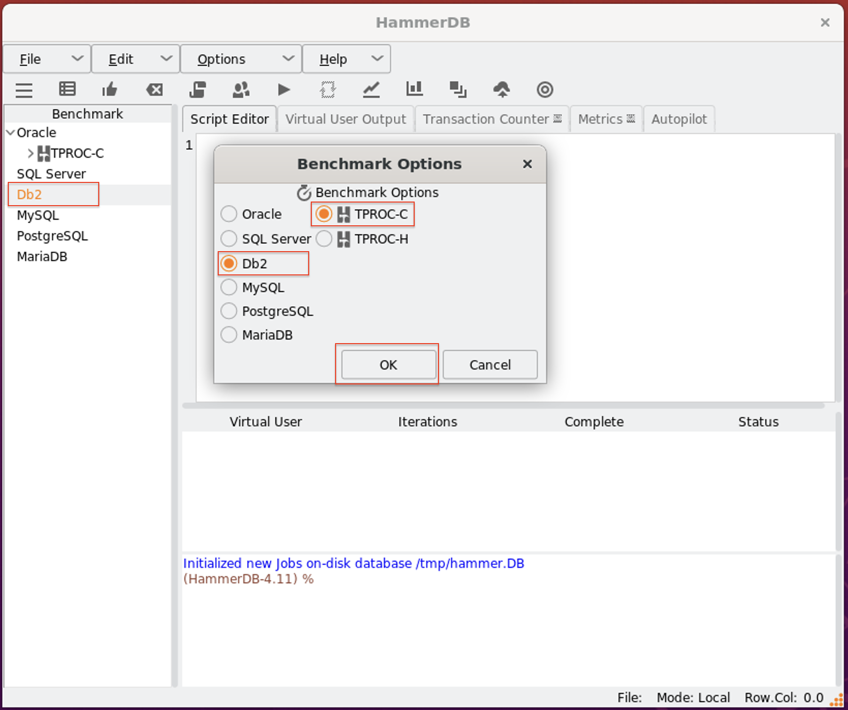Collapse the Oracle node in the Benchmark tree
The height and width of the screenshot is (710, 848).
(x=10, y=133)
